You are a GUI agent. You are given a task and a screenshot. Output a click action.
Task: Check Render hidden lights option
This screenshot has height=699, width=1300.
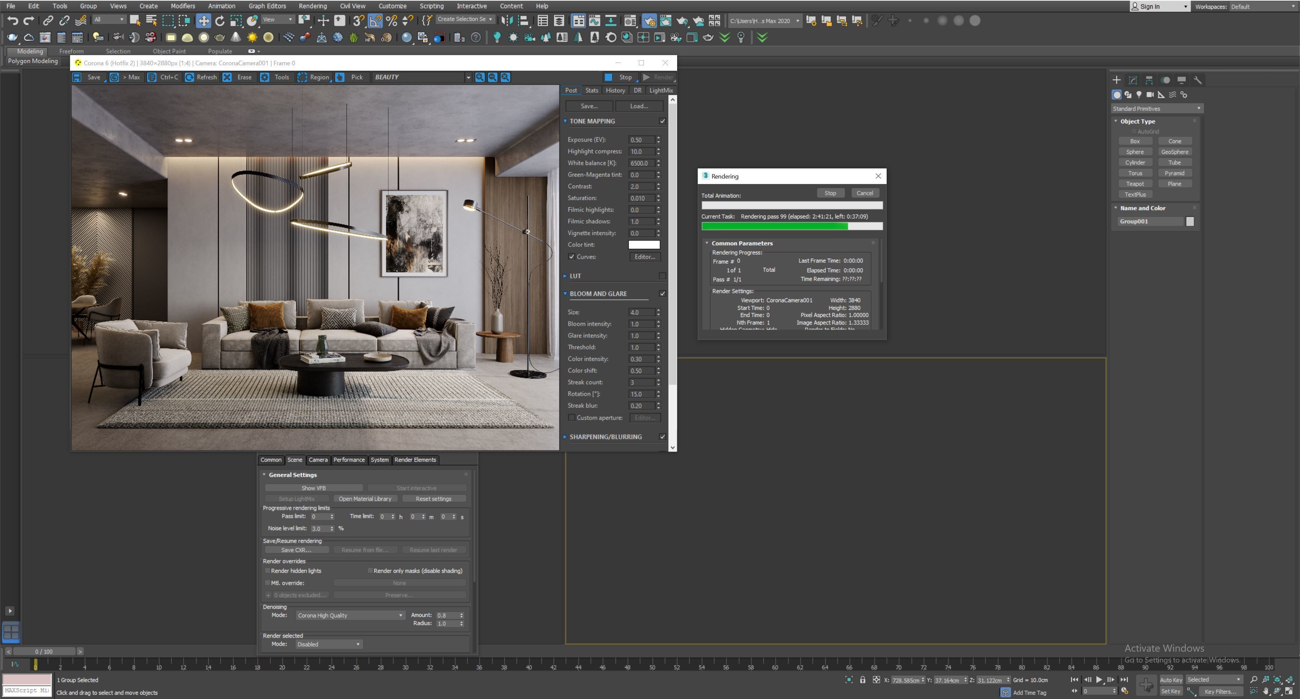point(267,570)
